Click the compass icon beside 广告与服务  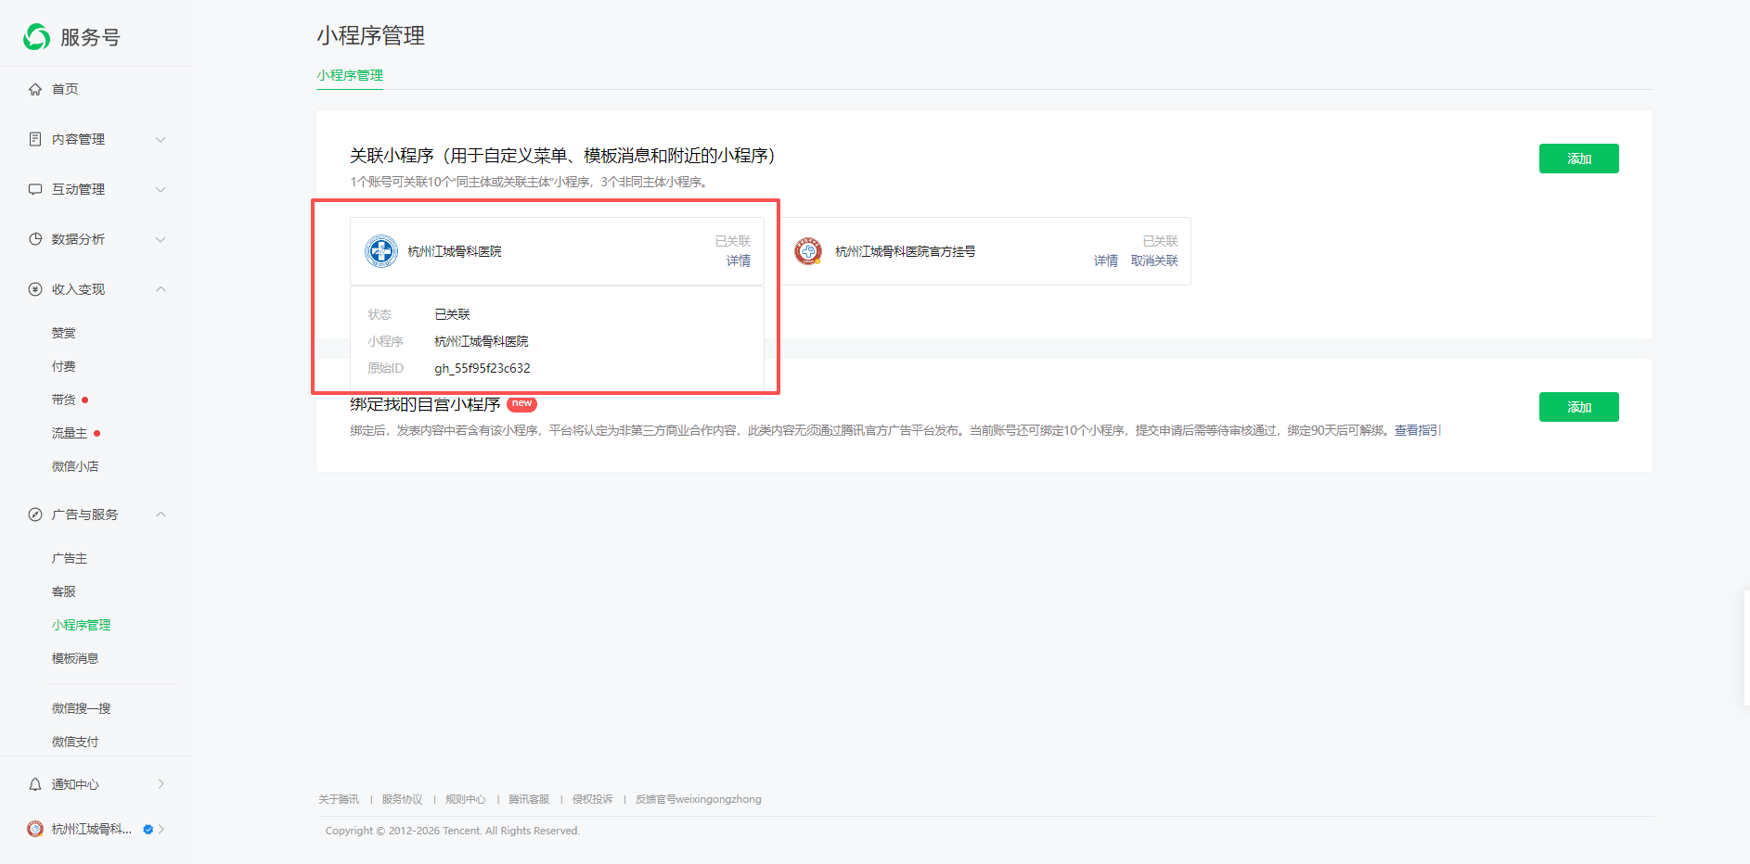coord(35,515)
